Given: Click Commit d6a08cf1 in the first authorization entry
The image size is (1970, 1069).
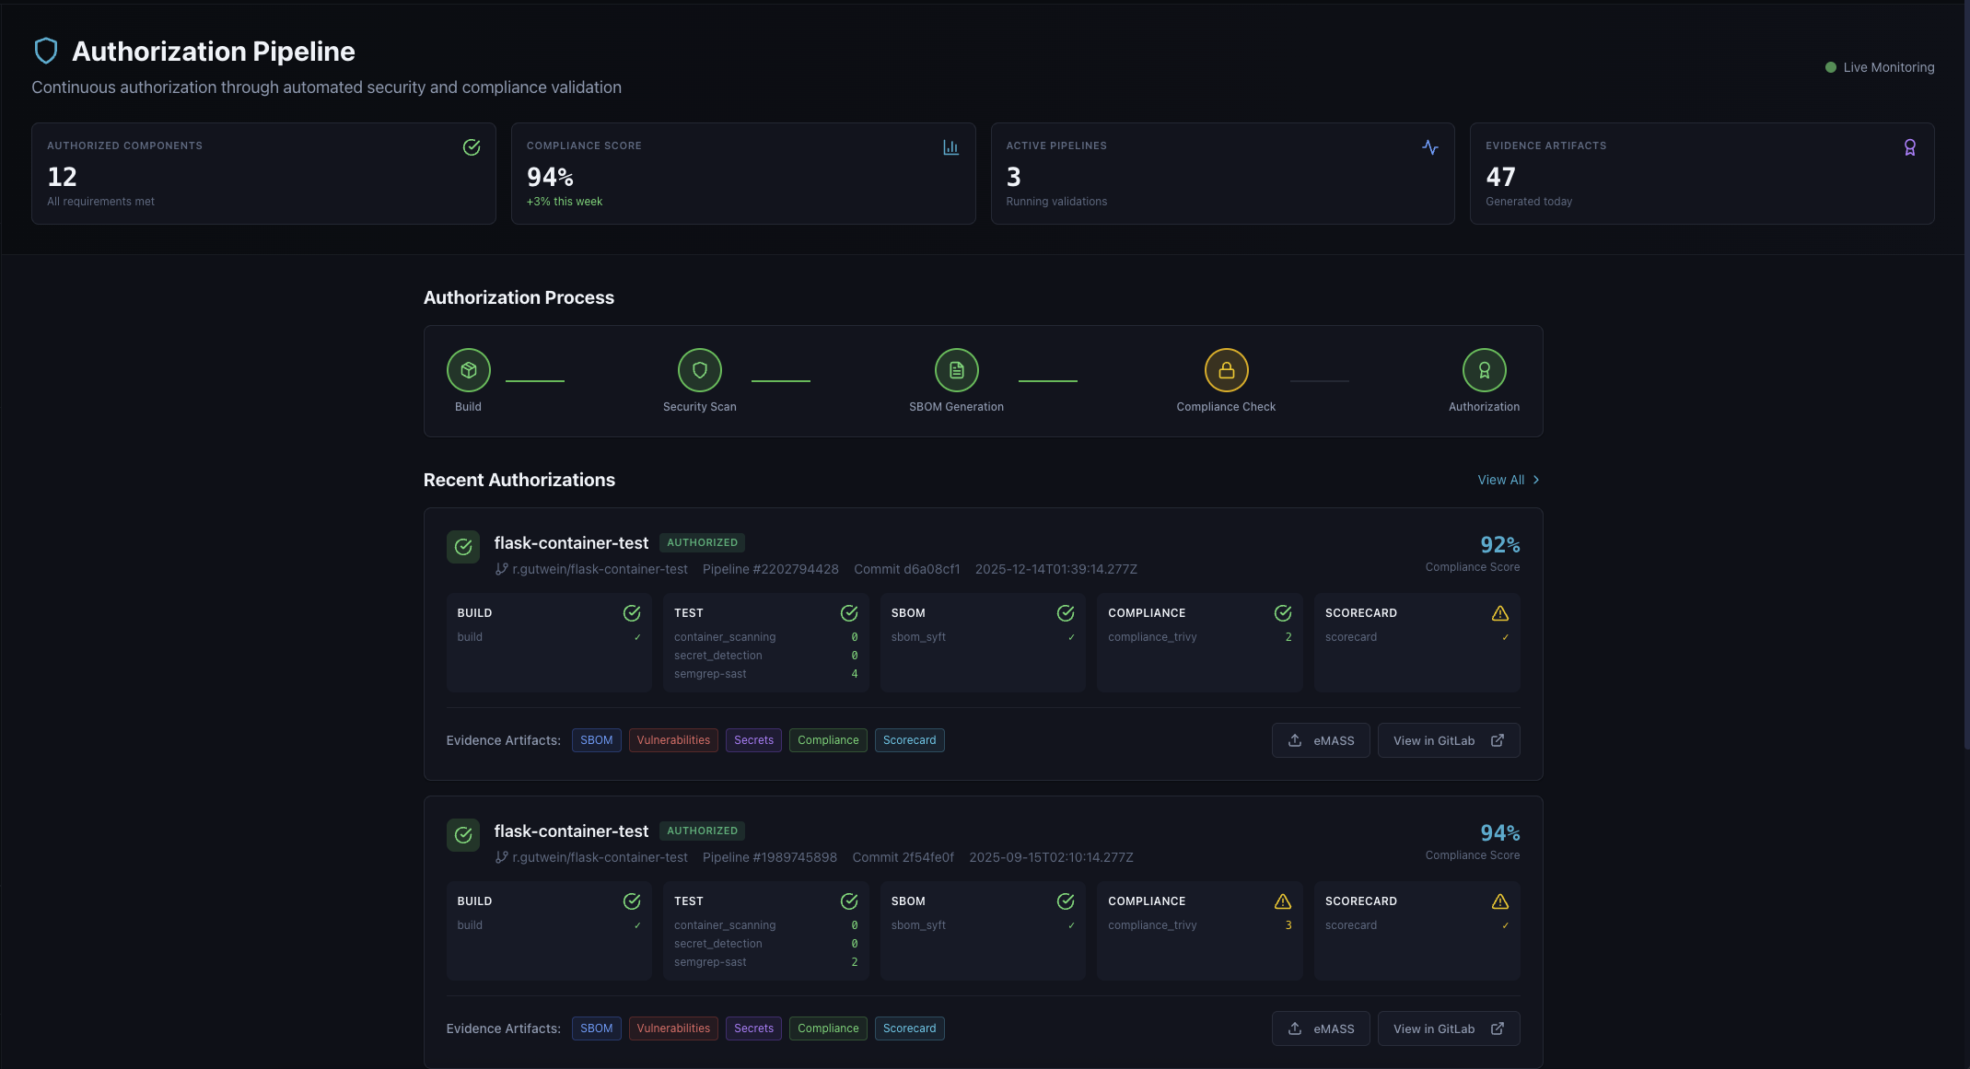Looking at the screenshot, I should 906,569.
